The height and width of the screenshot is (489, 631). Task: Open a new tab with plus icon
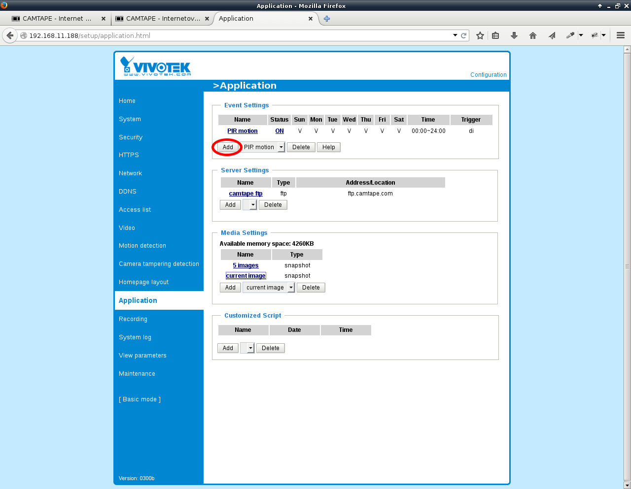tap(327, 19)
